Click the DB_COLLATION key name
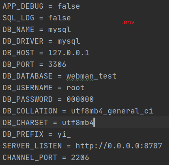 coord(30,111)
